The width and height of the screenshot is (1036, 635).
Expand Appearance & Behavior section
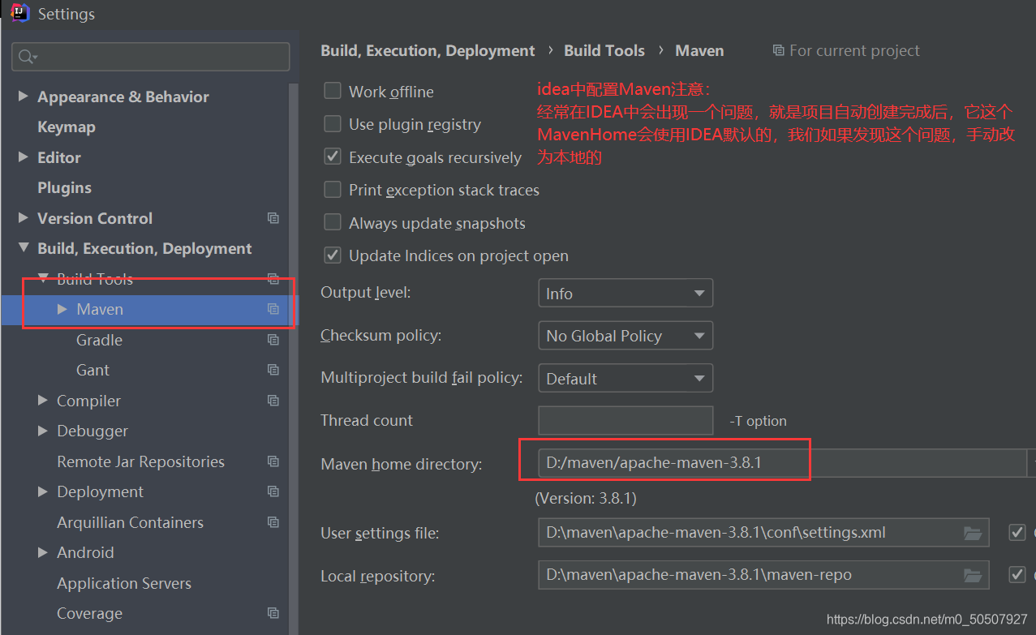23,97
